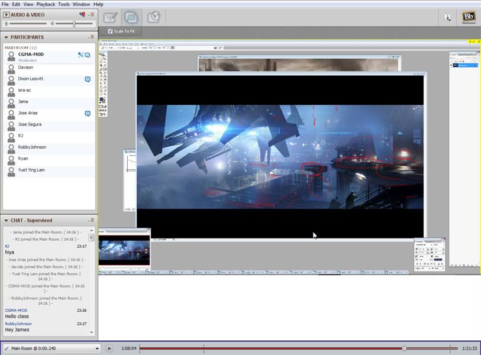
Task: Click the avatar icon next to Ryan
Action: [11, 160]
